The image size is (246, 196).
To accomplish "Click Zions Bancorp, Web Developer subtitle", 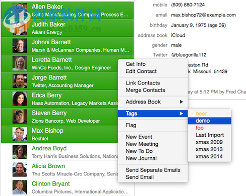I will tap(66, 121).
